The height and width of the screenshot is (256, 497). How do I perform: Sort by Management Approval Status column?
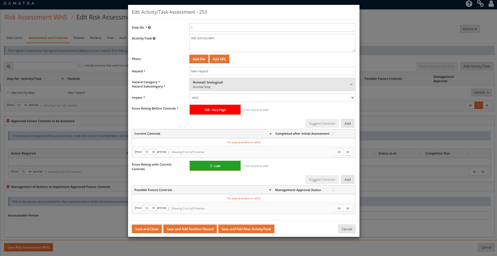(x=333, y=190)
